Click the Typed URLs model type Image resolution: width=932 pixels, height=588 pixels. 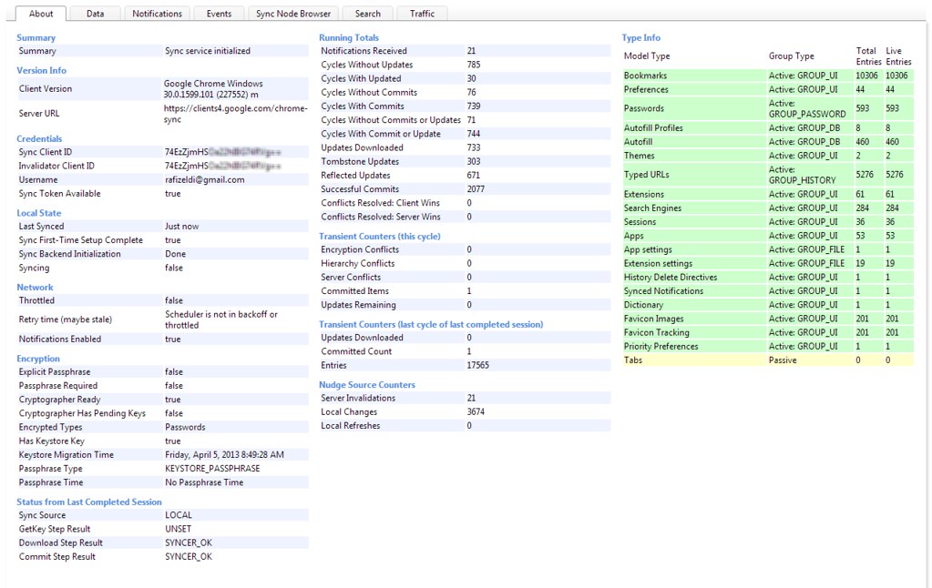click(x=646, y=175)
